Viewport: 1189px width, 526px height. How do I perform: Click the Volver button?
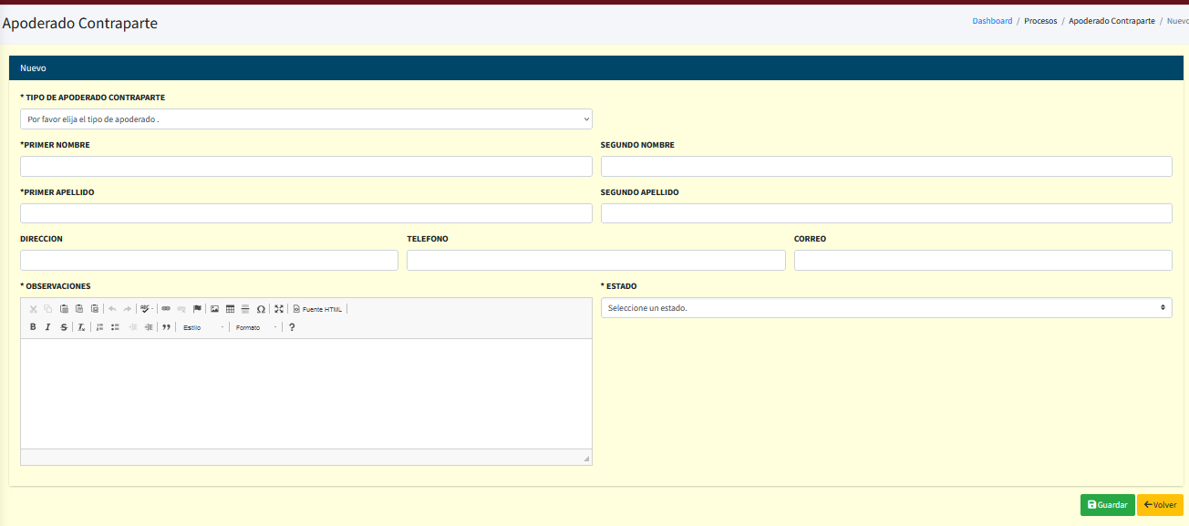(1160, 505)
